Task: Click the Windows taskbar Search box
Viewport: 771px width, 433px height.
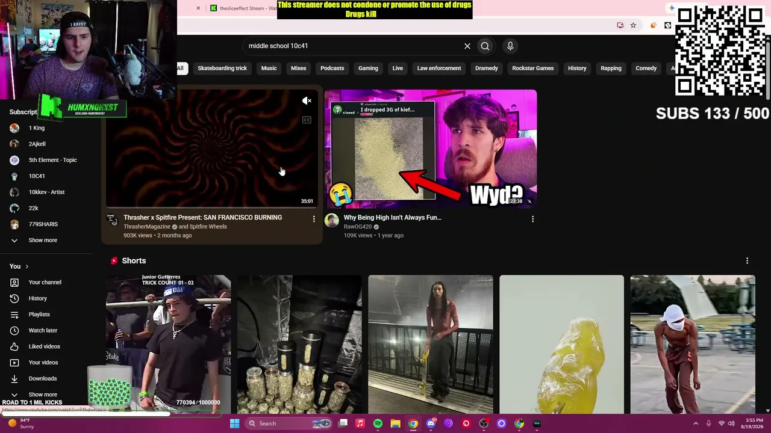Action: click(x=289, y=423)
